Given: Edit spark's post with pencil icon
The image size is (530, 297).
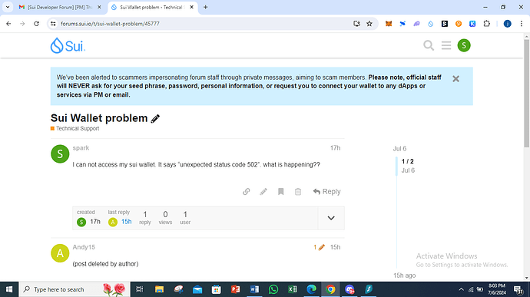Looking at the screenshot, I should point(263,192).
